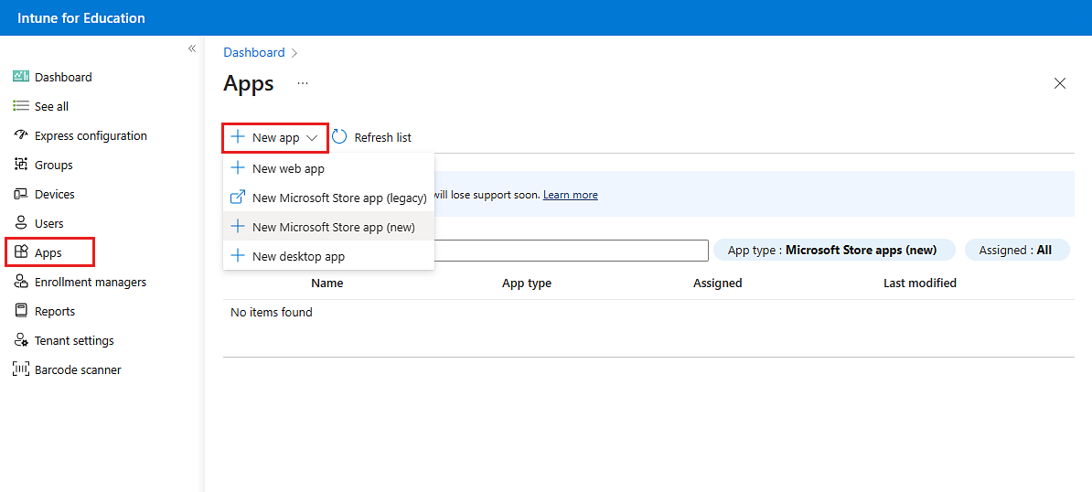Screen dimensions: 1092x492
Task: Click the Refresh list circular arrow icon
Action: click(x=339, y=137)
